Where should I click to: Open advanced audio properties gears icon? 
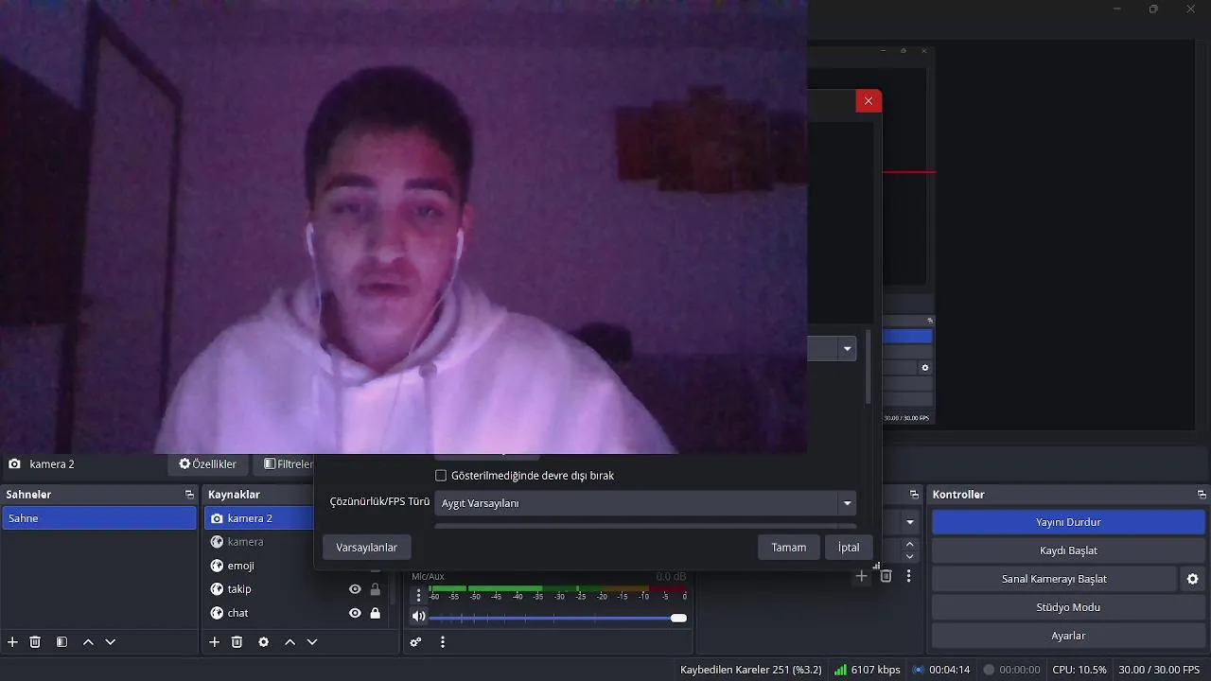click(415, 642)
